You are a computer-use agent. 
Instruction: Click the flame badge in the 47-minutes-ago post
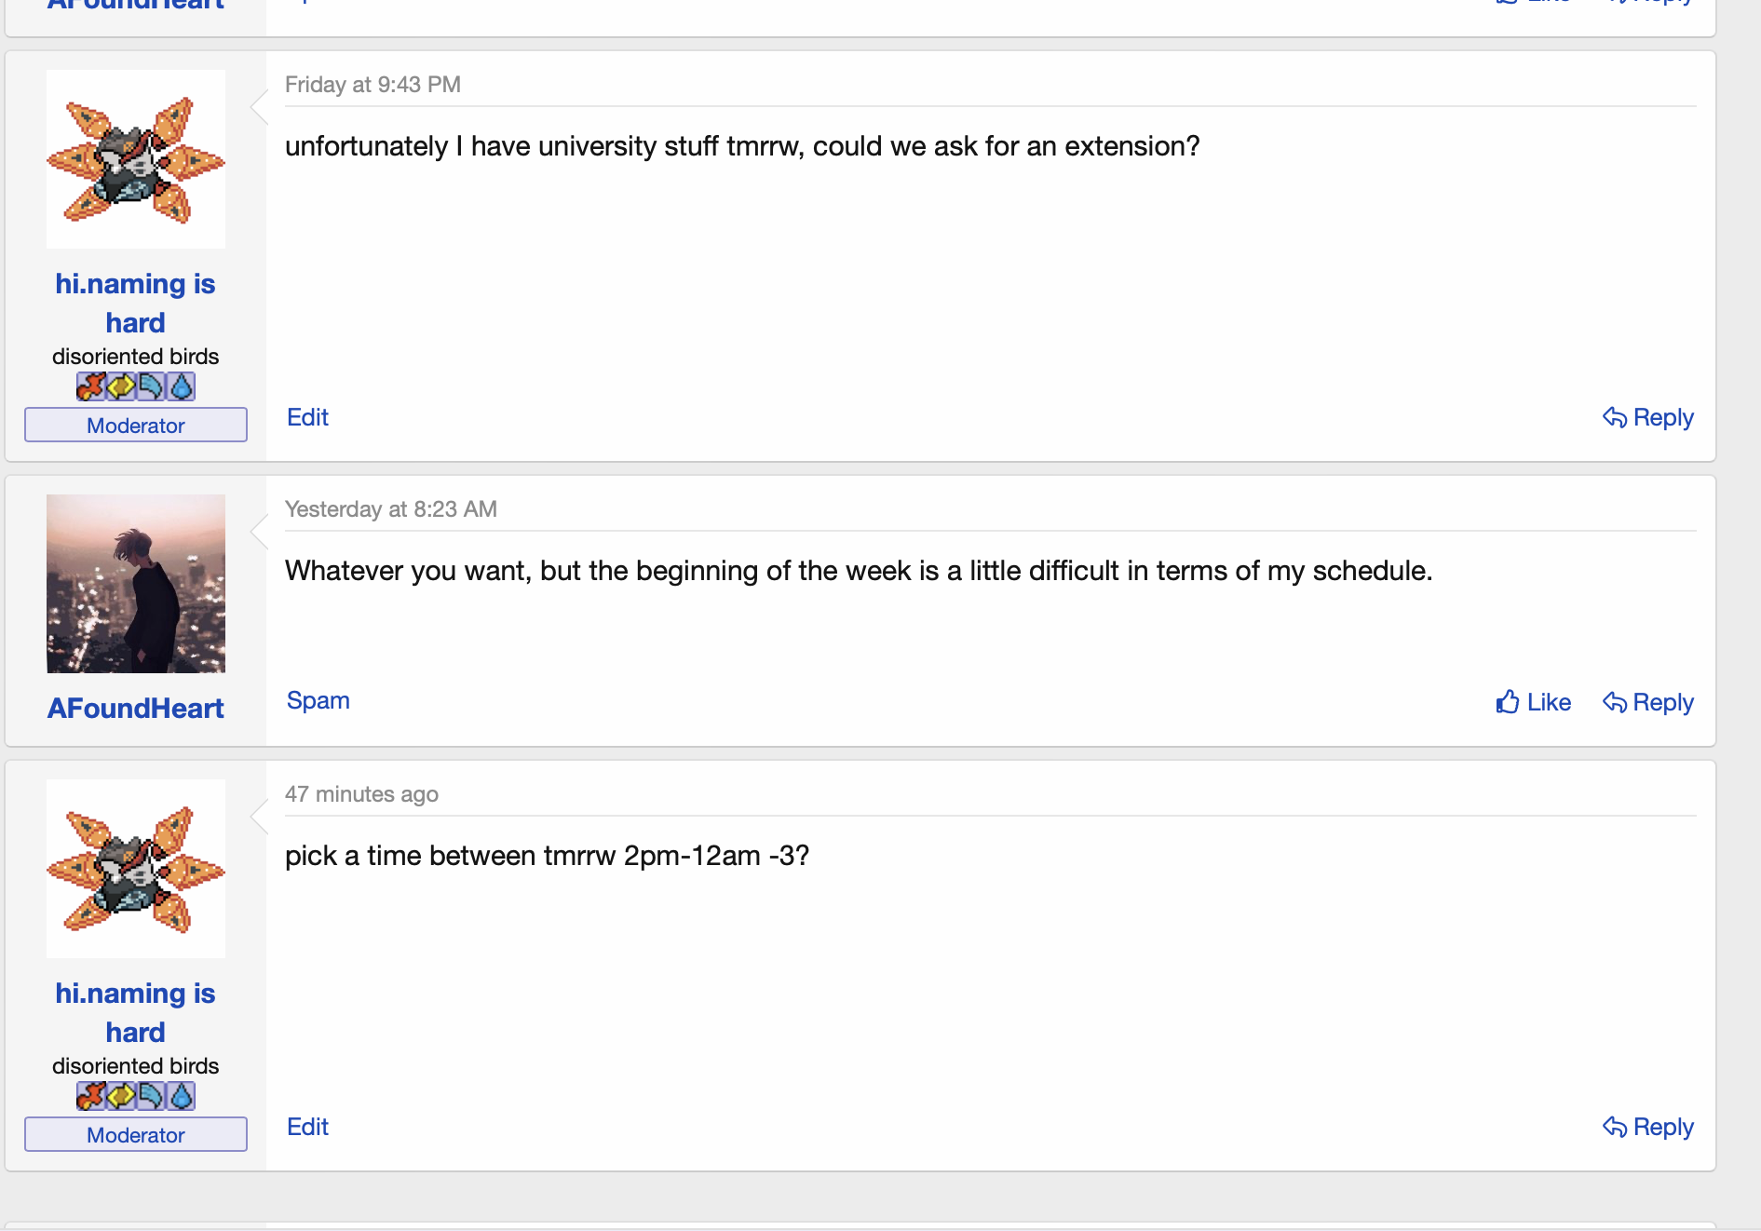pyautogui.click(x=90, y=1096)
